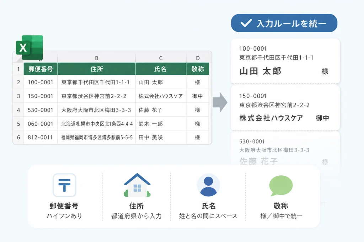
Task: Click the checkmark icon in 入力ルールを統一
Action: [x=246, y=23]
